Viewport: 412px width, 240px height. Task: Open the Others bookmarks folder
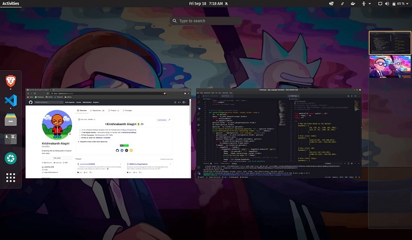coord(68,97)
